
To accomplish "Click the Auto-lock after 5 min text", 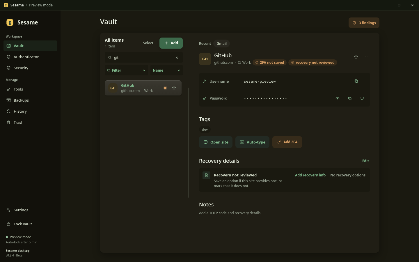I will (22, 242).
